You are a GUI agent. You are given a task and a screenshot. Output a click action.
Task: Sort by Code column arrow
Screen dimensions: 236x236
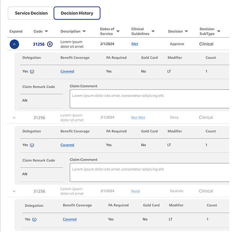(x=46, y=31)
